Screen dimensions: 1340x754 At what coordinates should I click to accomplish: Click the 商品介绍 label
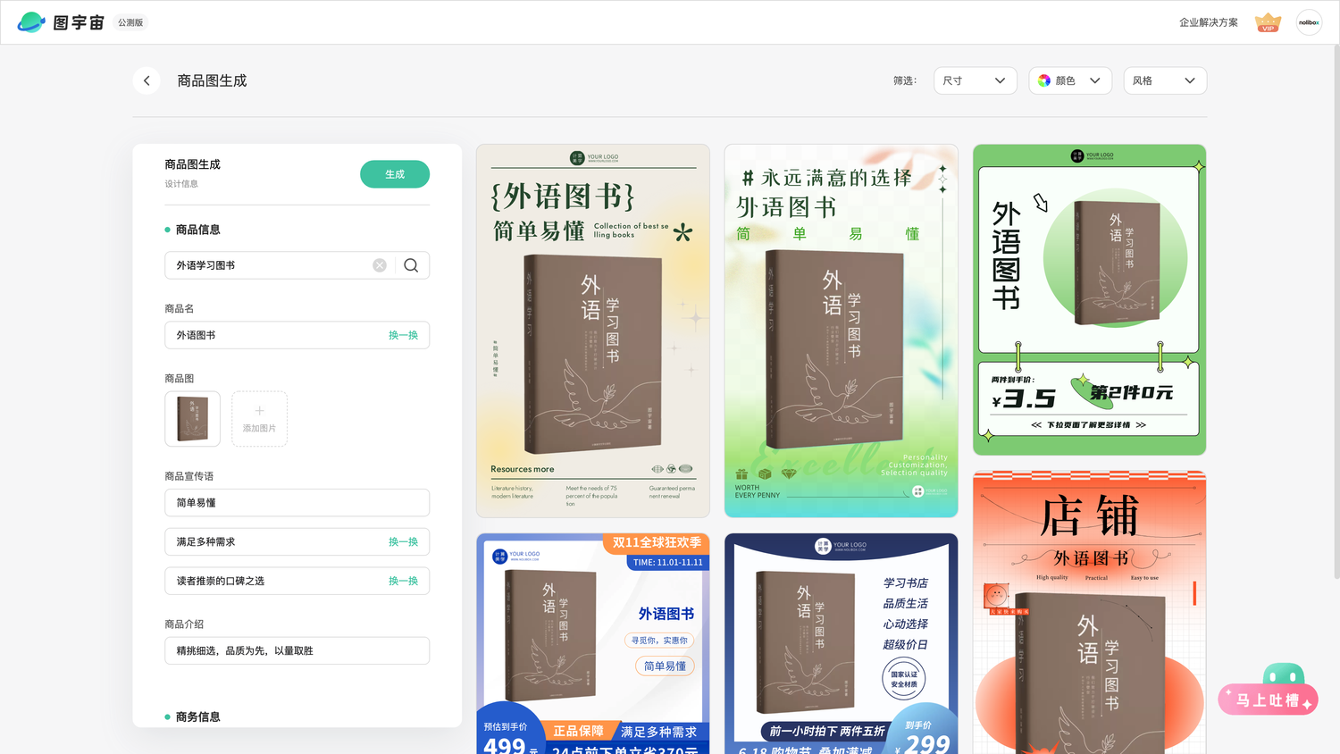coord(184,624)
